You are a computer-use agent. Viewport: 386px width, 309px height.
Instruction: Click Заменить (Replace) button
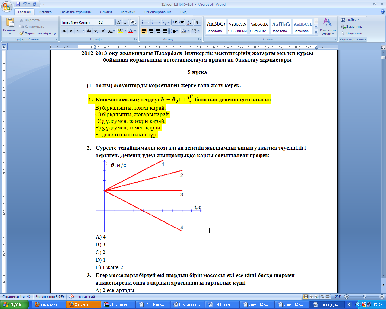(x=351, y=27)
